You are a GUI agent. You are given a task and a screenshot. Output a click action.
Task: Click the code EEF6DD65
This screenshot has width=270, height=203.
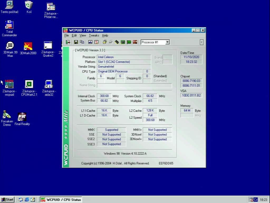point(166,163)
